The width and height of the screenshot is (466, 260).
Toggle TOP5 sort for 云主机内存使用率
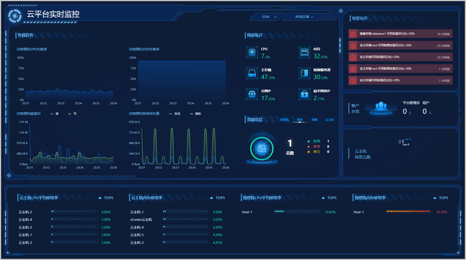[x=218, y=198]
